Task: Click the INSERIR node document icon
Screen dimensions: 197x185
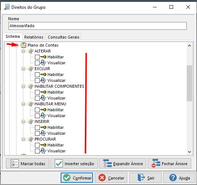Action: pos(31,121)
